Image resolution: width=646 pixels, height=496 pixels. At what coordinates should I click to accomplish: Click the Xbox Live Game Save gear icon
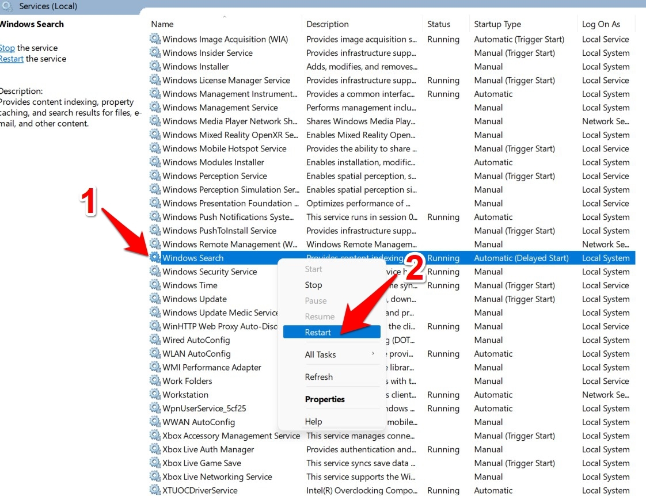155,463
